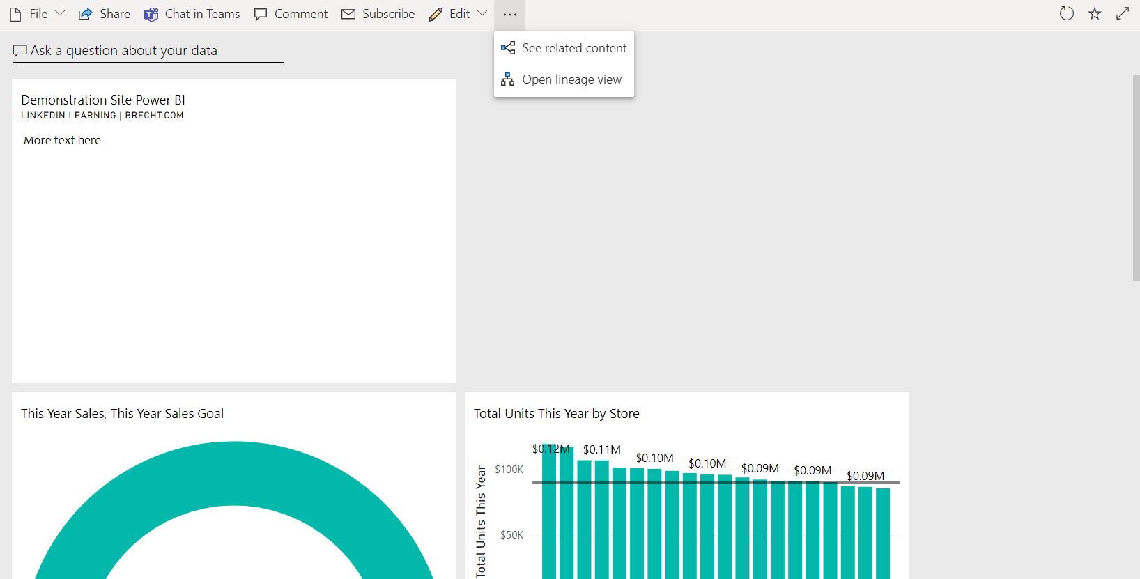1140x579 pixels.
Task: Click the $50K axis label
Action: tap(512, 535)
